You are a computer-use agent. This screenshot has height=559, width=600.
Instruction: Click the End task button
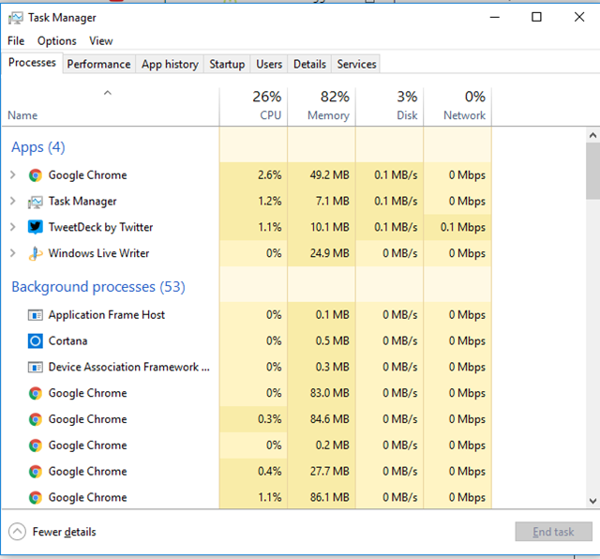coord(553,532)
